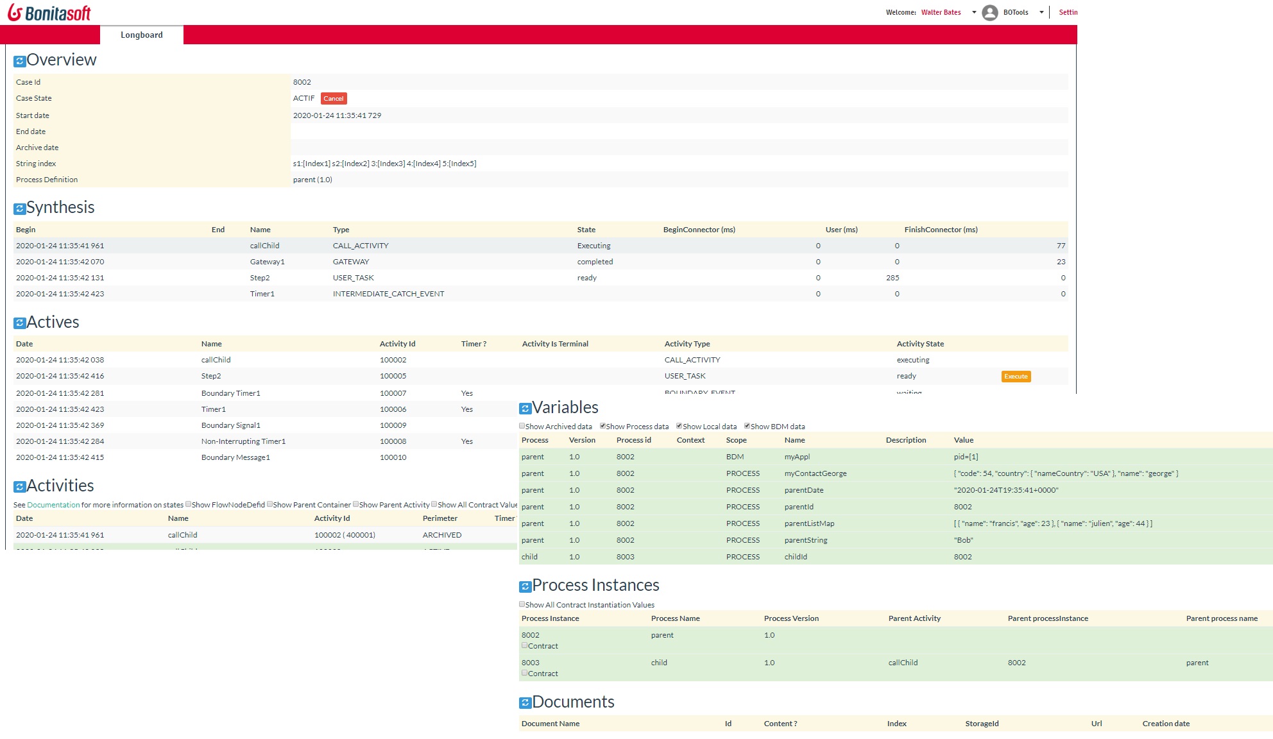This screenshot has width=1273, height=739.
Task: Refresh the Activities section icon
Action: click(19, 487)
